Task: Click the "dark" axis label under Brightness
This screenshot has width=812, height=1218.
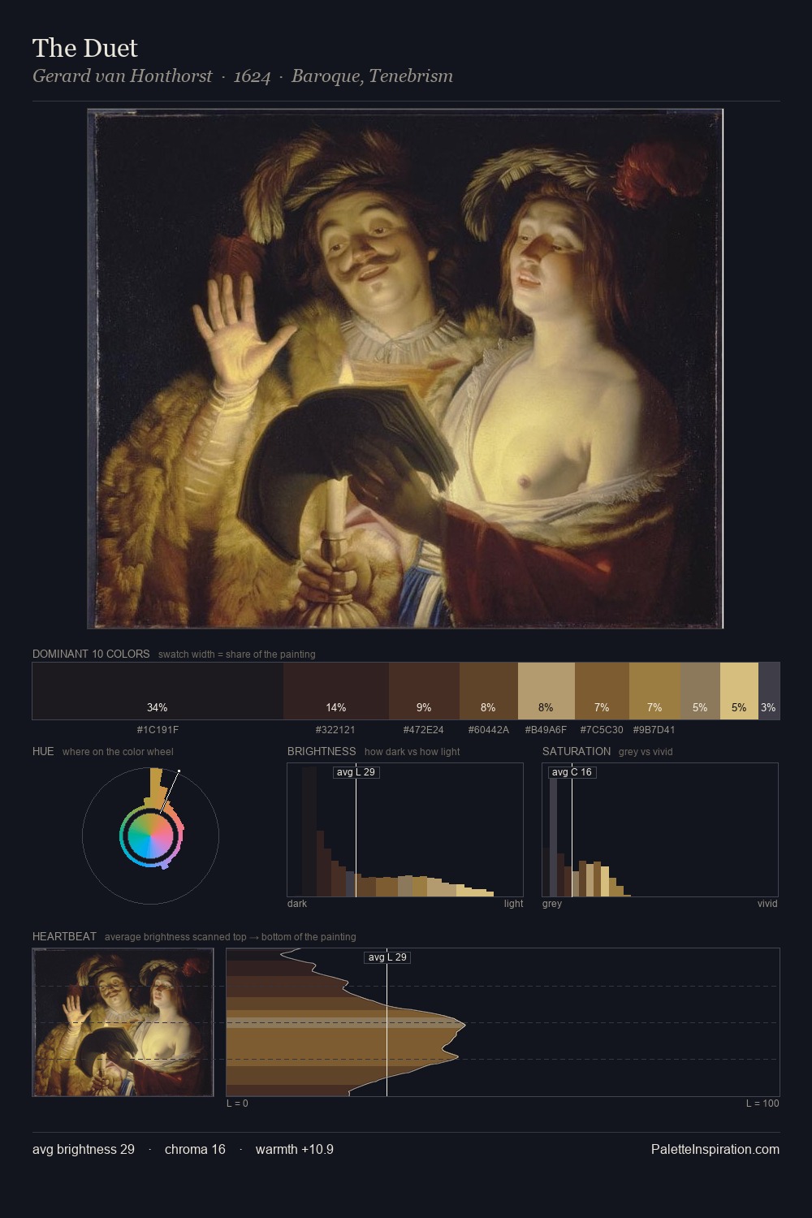Action: pos(297,904)
